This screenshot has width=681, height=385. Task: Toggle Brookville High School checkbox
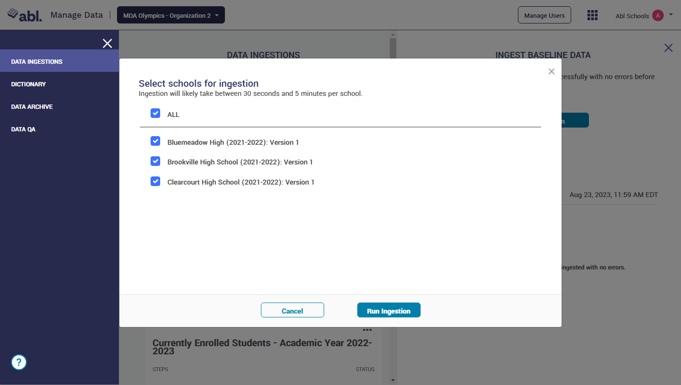155,162
